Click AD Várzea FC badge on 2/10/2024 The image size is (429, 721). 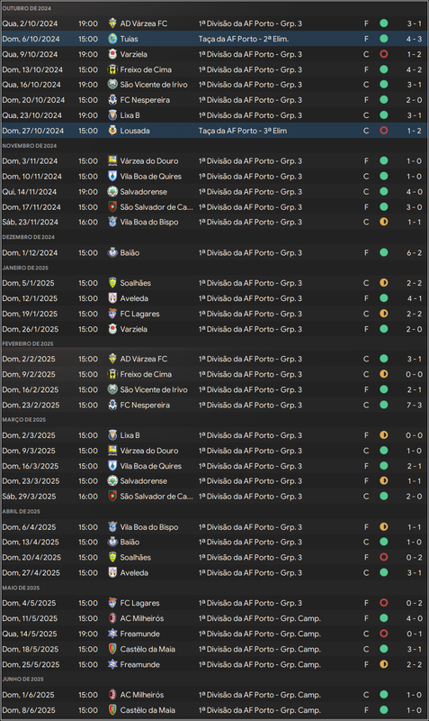(x=112, y=23)
